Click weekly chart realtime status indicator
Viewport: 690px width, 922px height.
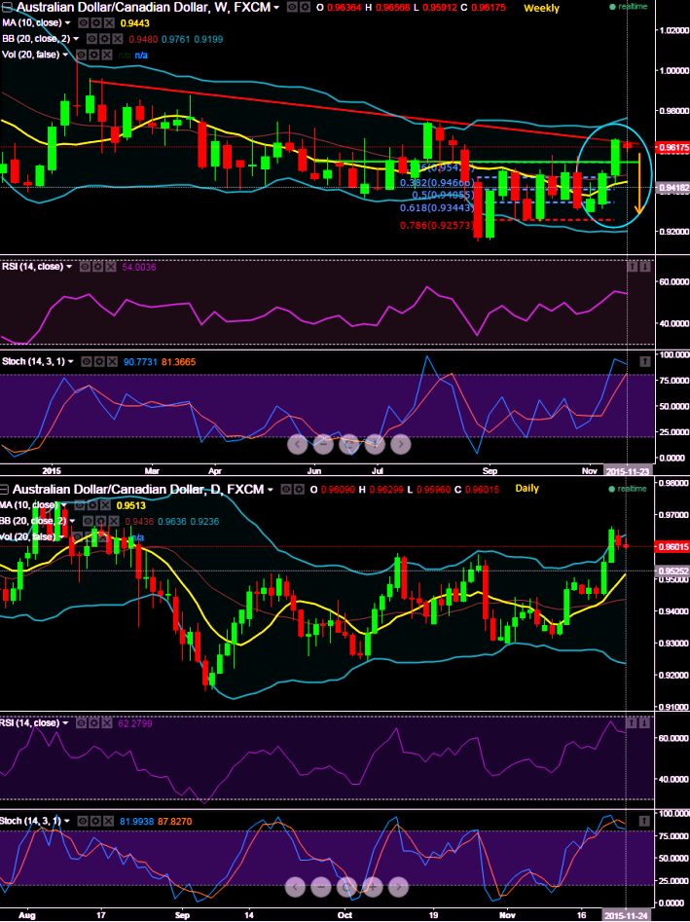pyautogui.click(x=629, y=7)
